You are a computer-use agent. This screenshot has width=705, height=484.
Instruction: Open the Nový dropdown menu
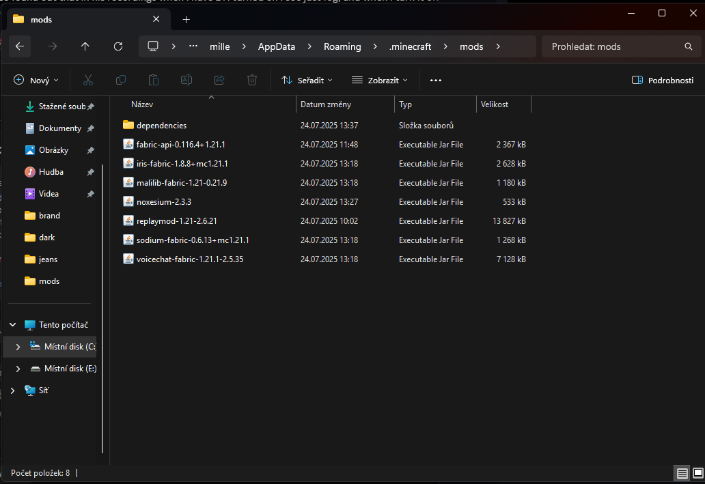coord(36,80)
